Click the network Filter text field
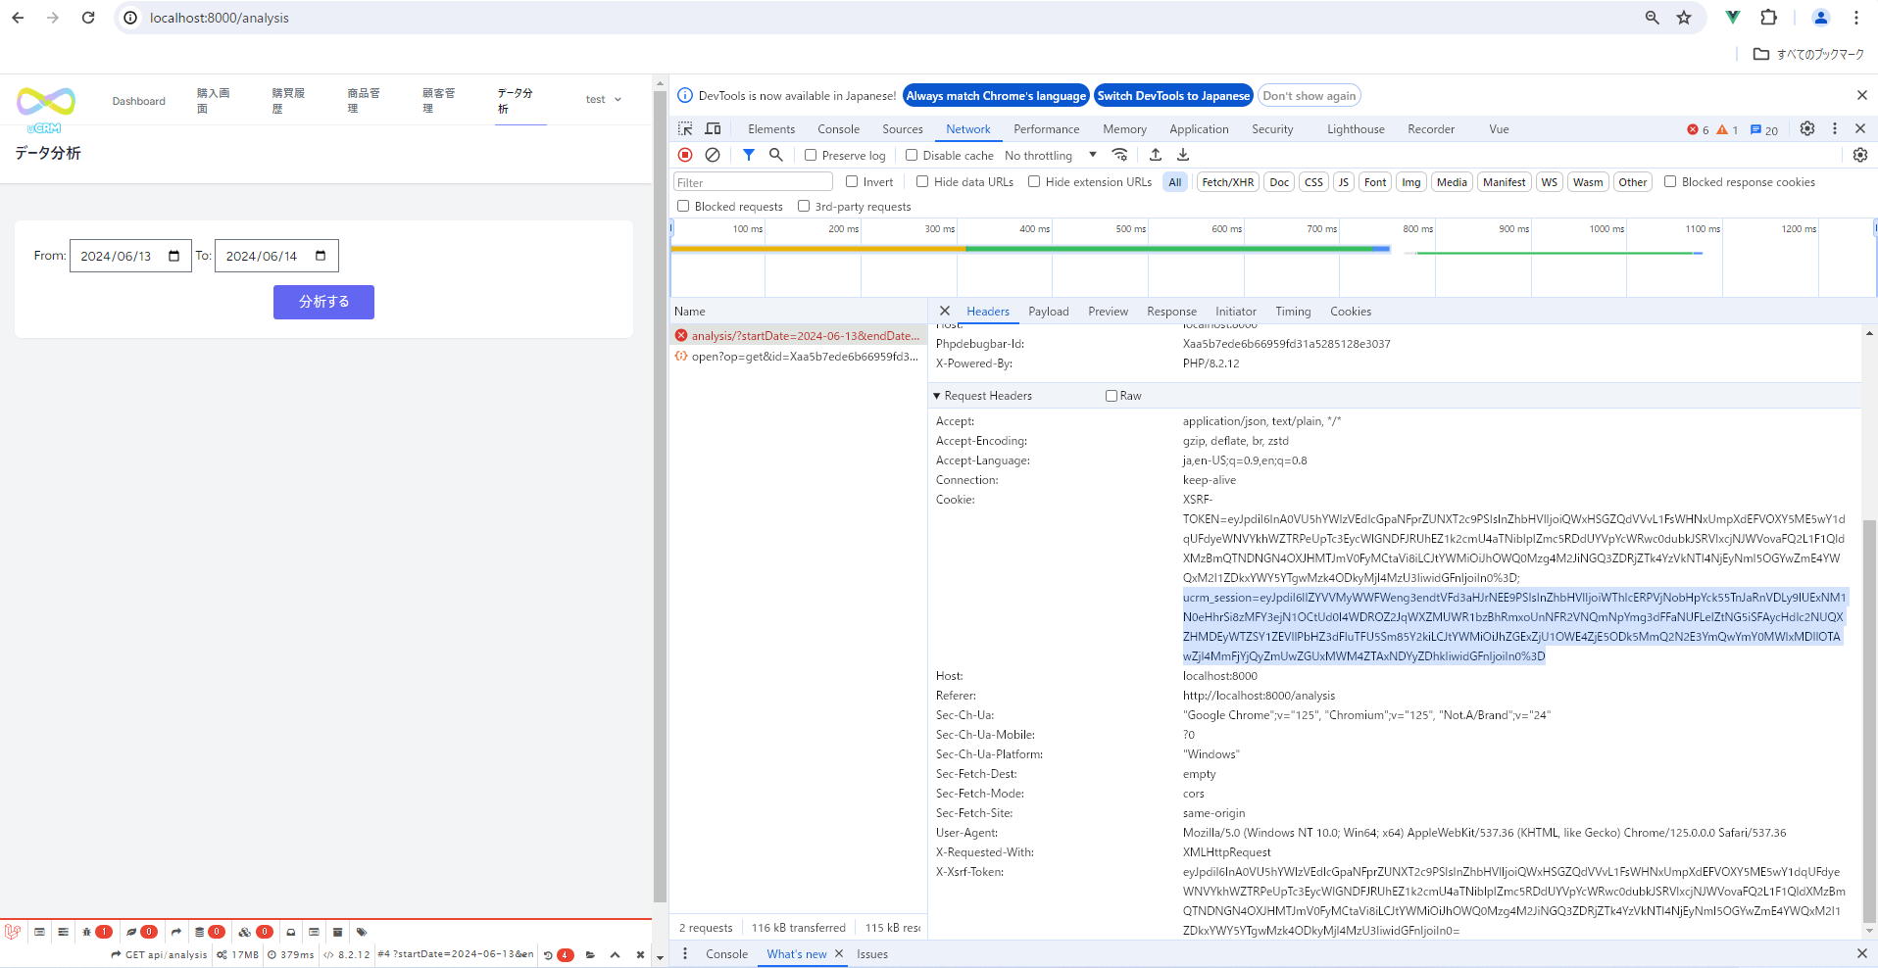1878x968 pixels. point(753,182)
